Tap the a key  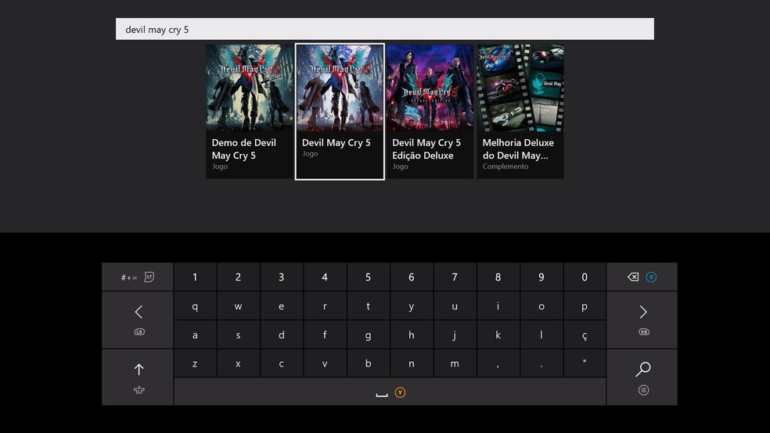pos(195,335)
